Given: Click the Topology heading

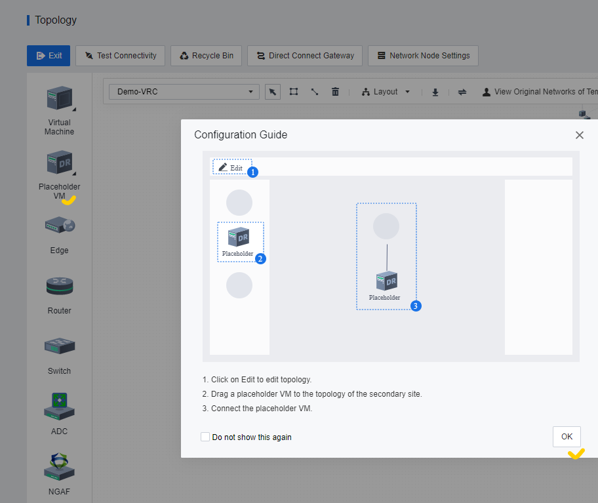Looking at the screenshot, I should 56,20.
